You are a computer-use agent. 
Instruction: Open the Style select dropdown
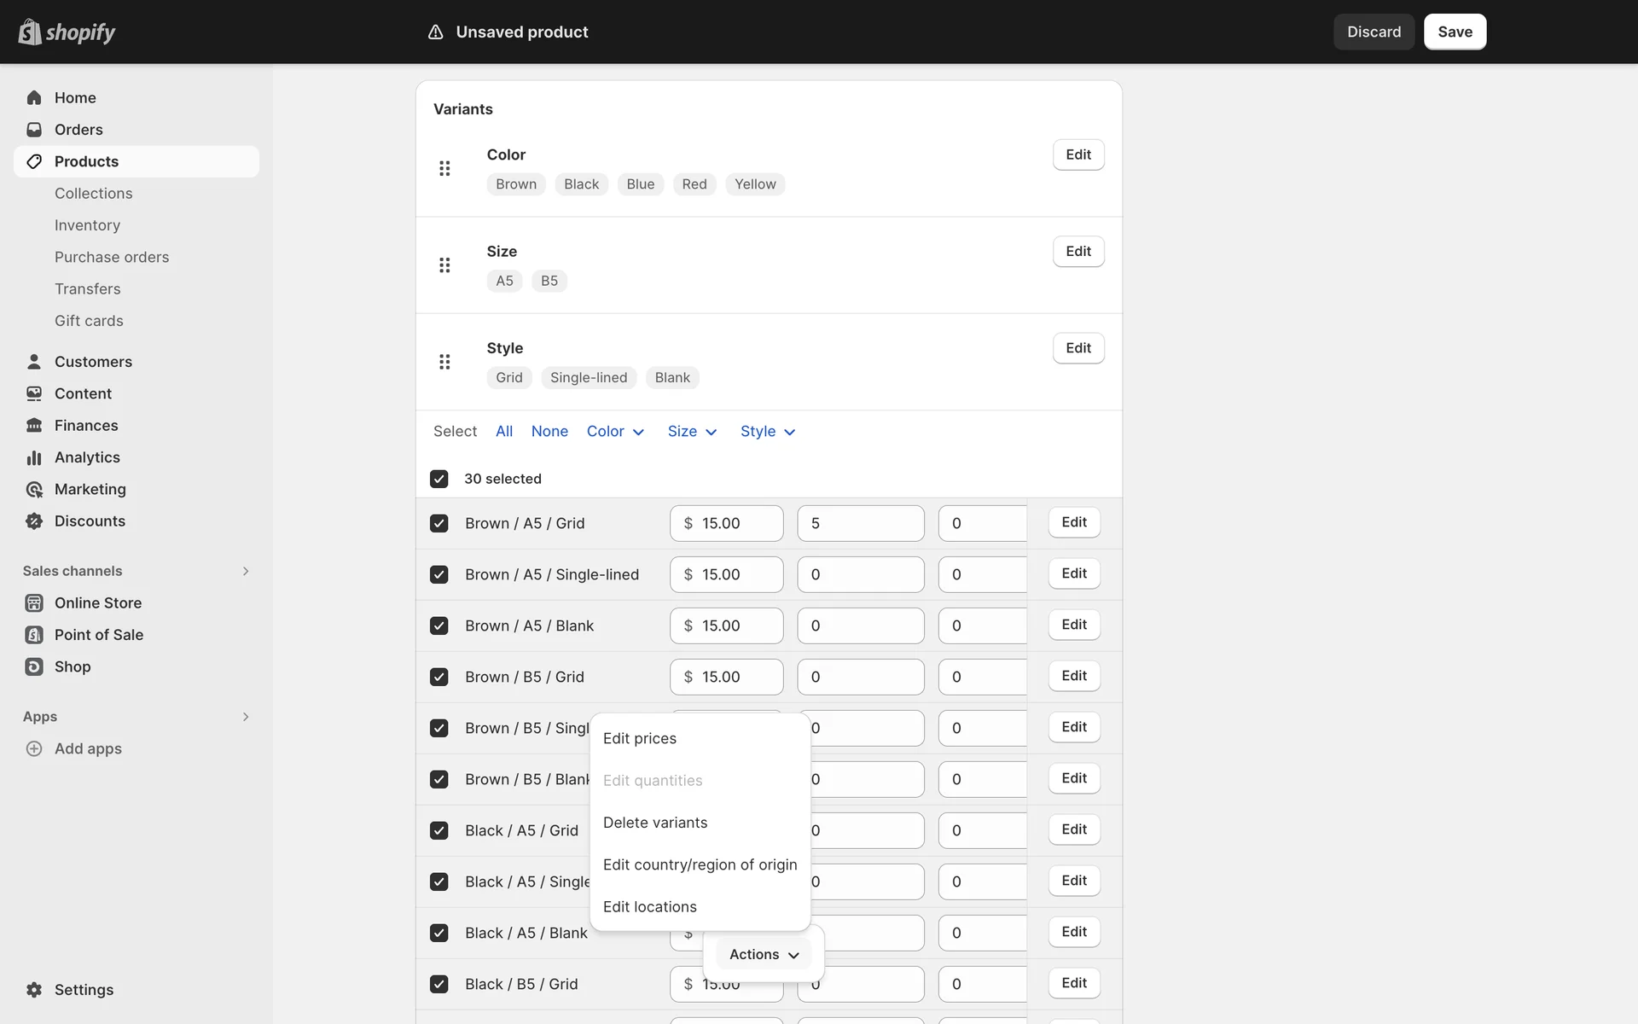point(768,432)
